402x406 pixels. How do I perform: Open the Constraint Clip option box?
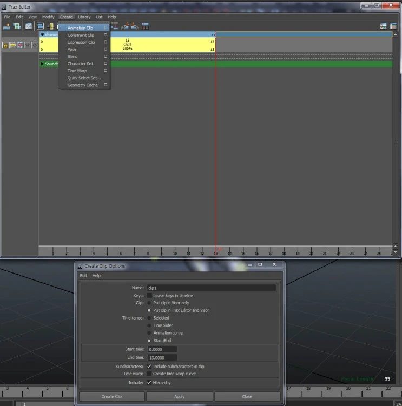pyautogui.click(x=106, y=35)
